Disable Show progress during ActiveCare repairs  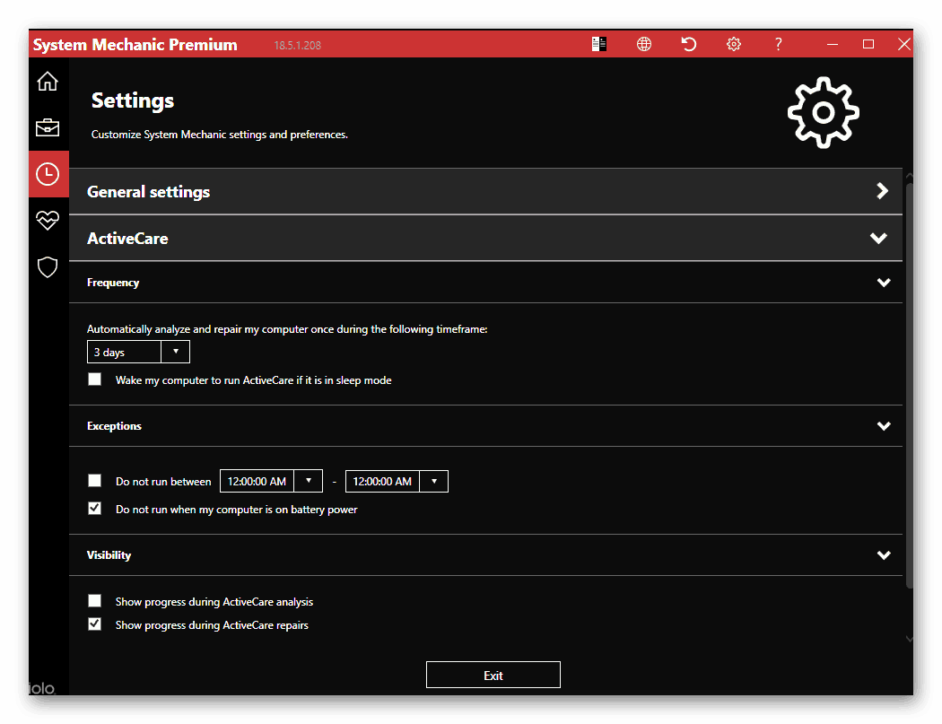pyautogui.click(x=94, y=624)
